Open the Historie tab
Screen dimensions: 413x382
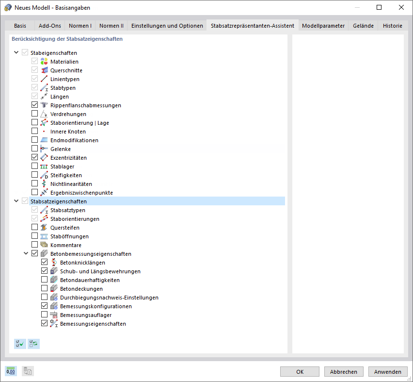click(x=393, y=26)
